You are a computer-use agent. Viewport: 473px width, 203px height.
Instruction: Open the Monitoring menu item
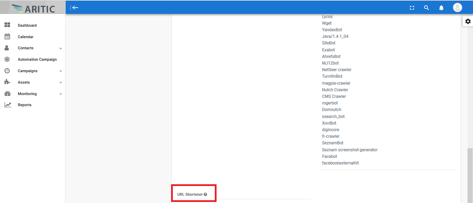point(27,94)
